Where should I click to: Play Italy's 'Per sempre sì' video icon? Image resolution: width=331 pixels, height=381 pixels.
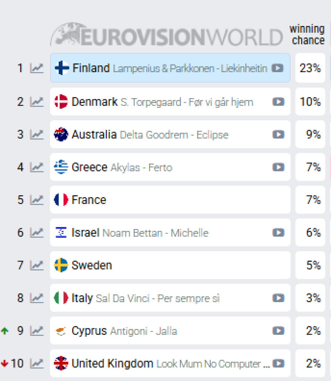(x=278, y=298)
